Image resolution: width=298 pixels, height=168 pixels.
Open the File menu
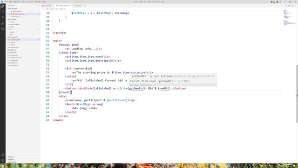click(x=6, y=2)
